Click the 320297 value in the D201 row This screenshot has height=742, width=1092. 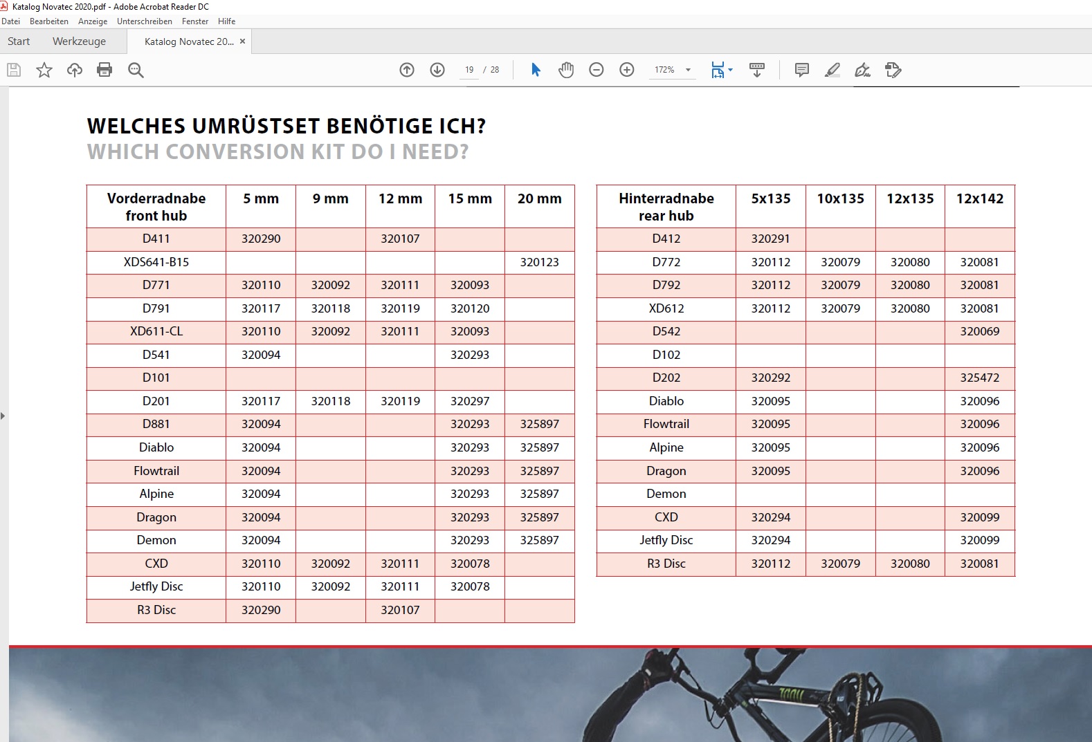[470, 401]
